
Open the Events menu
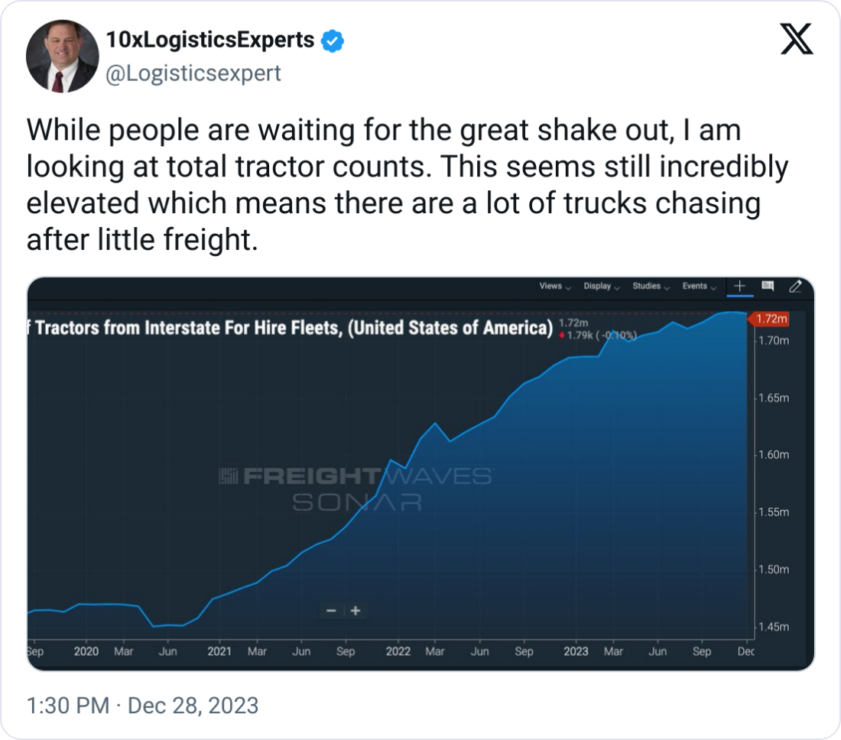(x=699, y=286)
